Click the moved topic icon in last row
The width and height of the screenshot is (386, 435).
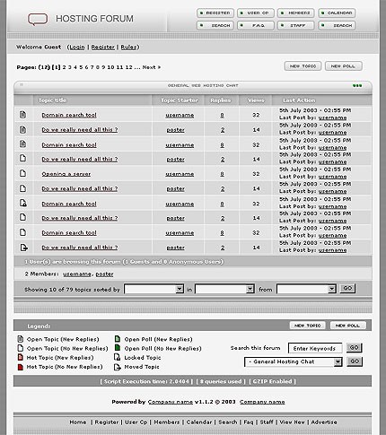pyautogui.click(x=23, y=248)
